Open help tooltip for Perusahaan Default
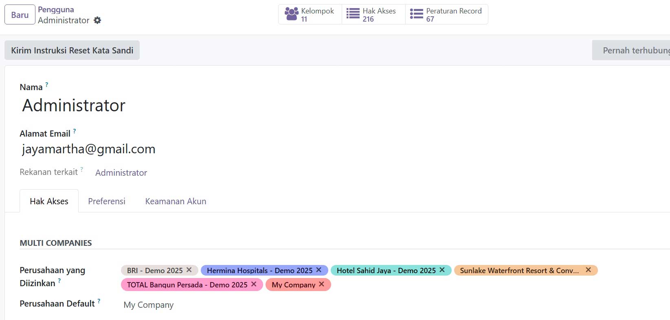This screenshot has height=320, width=670. [x=99, y=301]
